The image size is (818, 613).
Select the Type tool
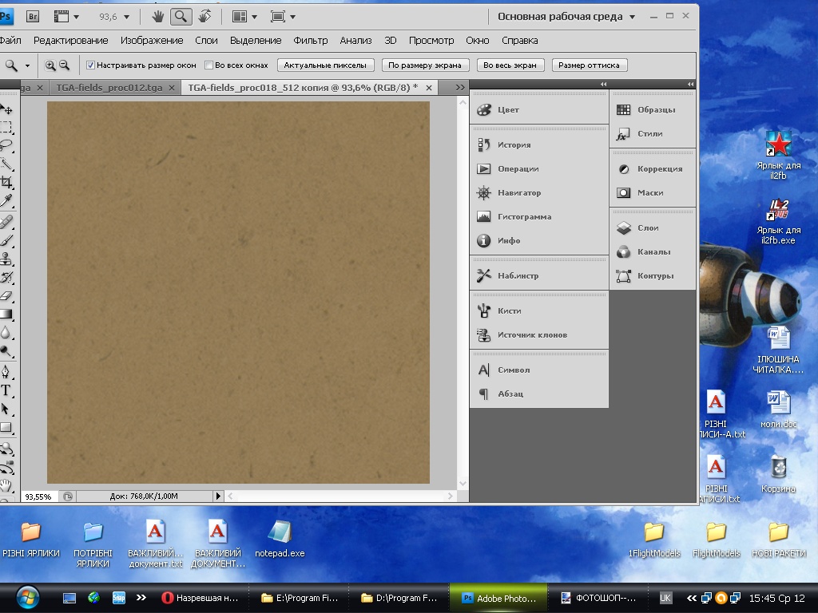coord(6,390)
